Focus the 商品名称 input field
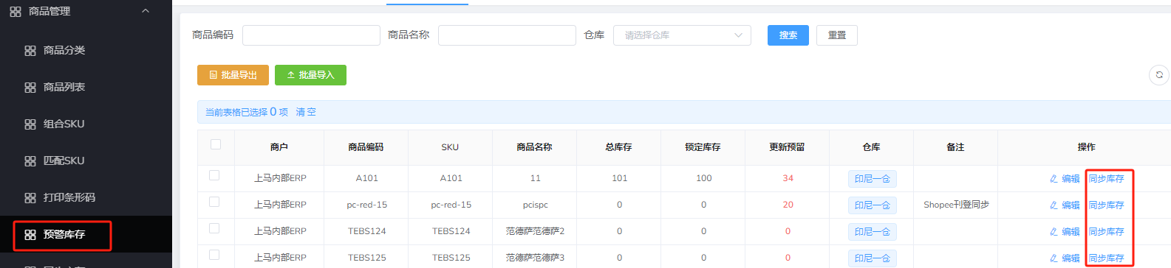Screen dimensions: 1171x268 [x=507, y=35]
